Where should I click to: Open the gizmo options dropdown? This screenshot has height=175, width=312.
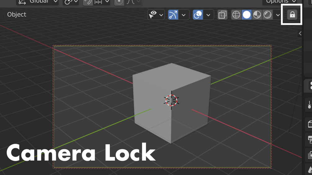point(184,15)
